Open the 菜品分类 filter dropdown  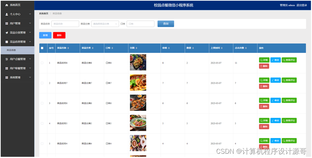click(105, 24)
